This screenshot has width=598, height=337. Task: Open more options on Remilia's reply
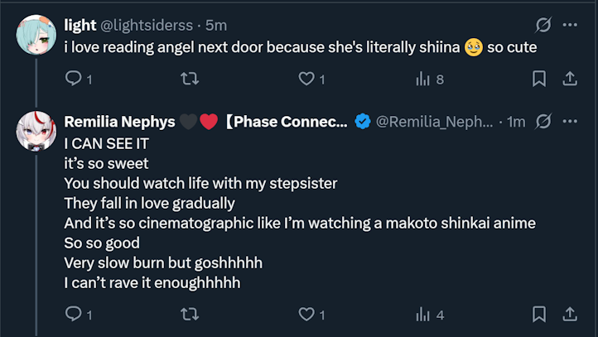tap(570, 122)
